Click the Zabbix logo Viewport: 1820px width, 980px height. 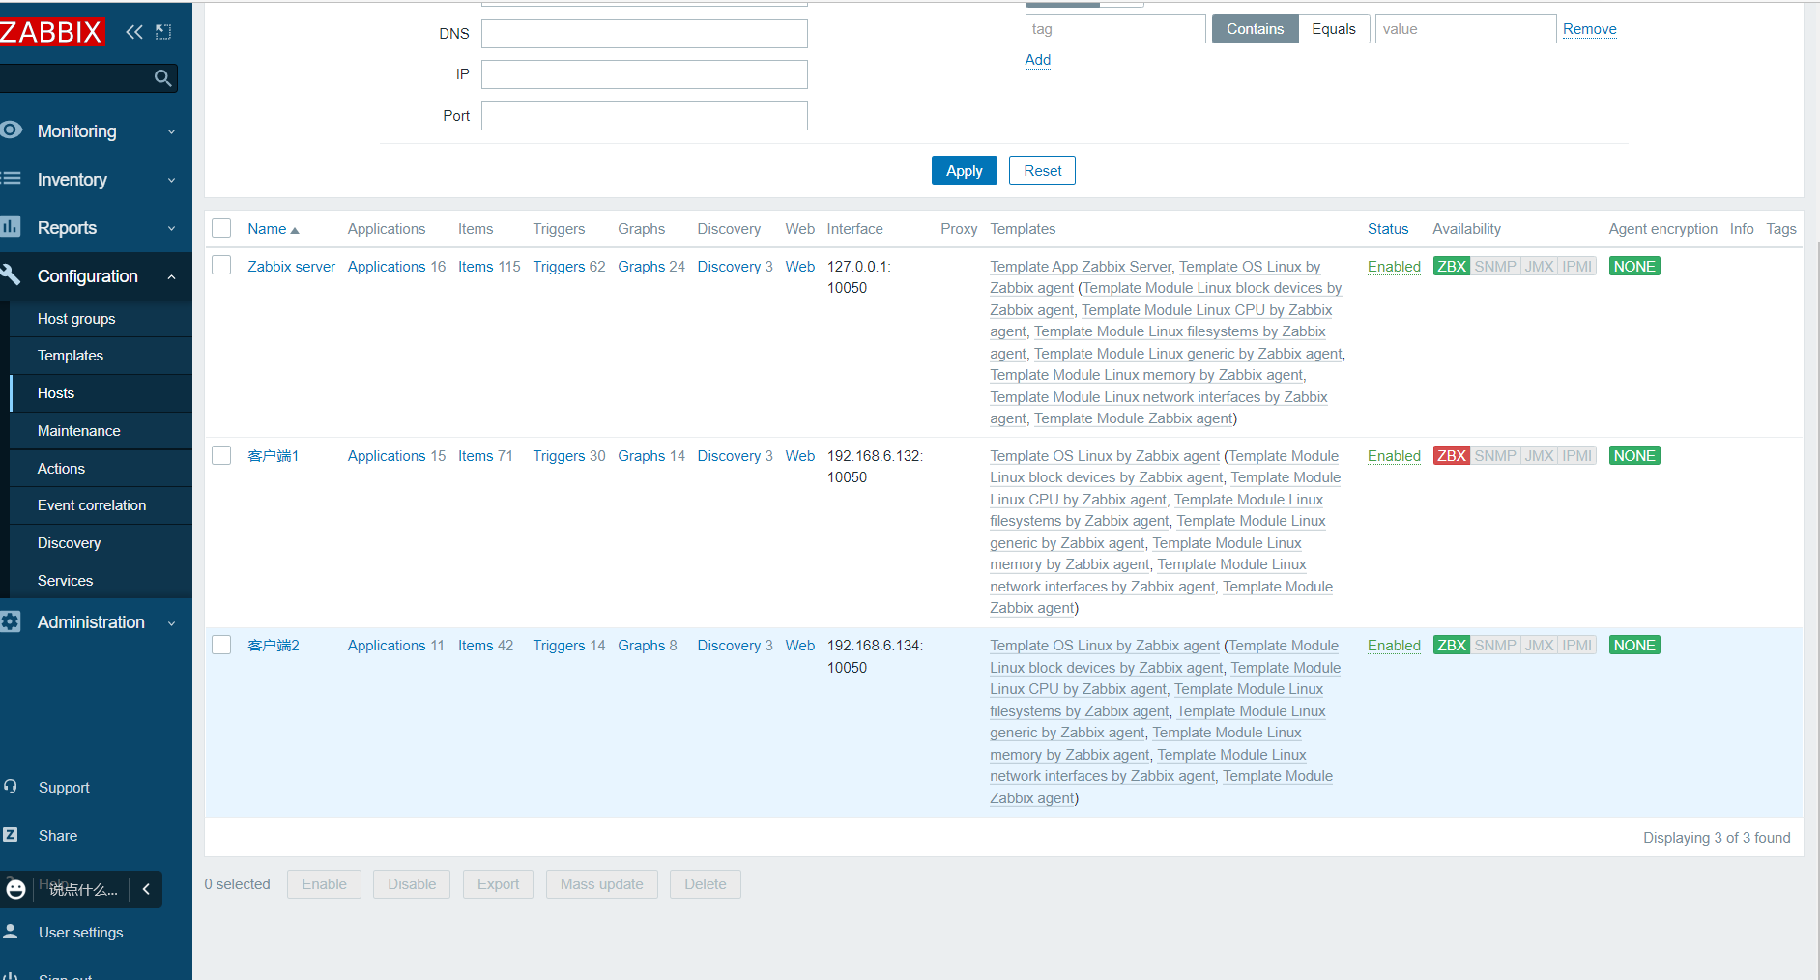(x=51, y=32)
